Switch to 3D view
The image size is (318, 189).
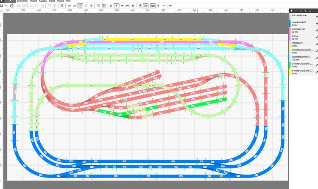(69, 6)
